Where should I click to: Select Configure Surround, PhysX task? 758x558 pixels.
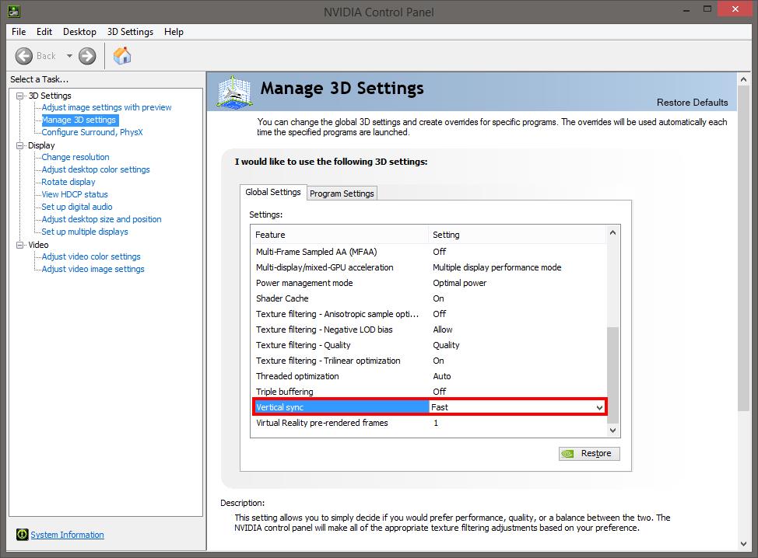click(x=92, y=132)
